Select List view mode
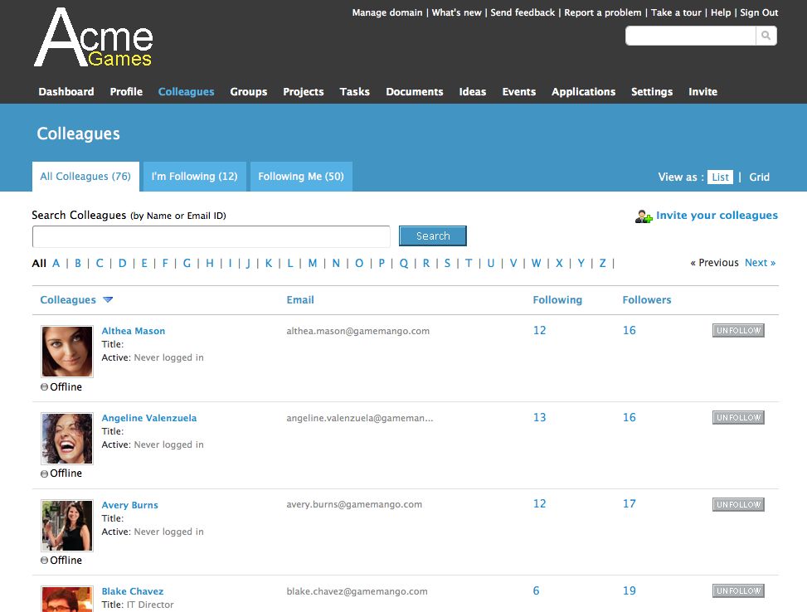The image size is (807, 612). (720, 177)
